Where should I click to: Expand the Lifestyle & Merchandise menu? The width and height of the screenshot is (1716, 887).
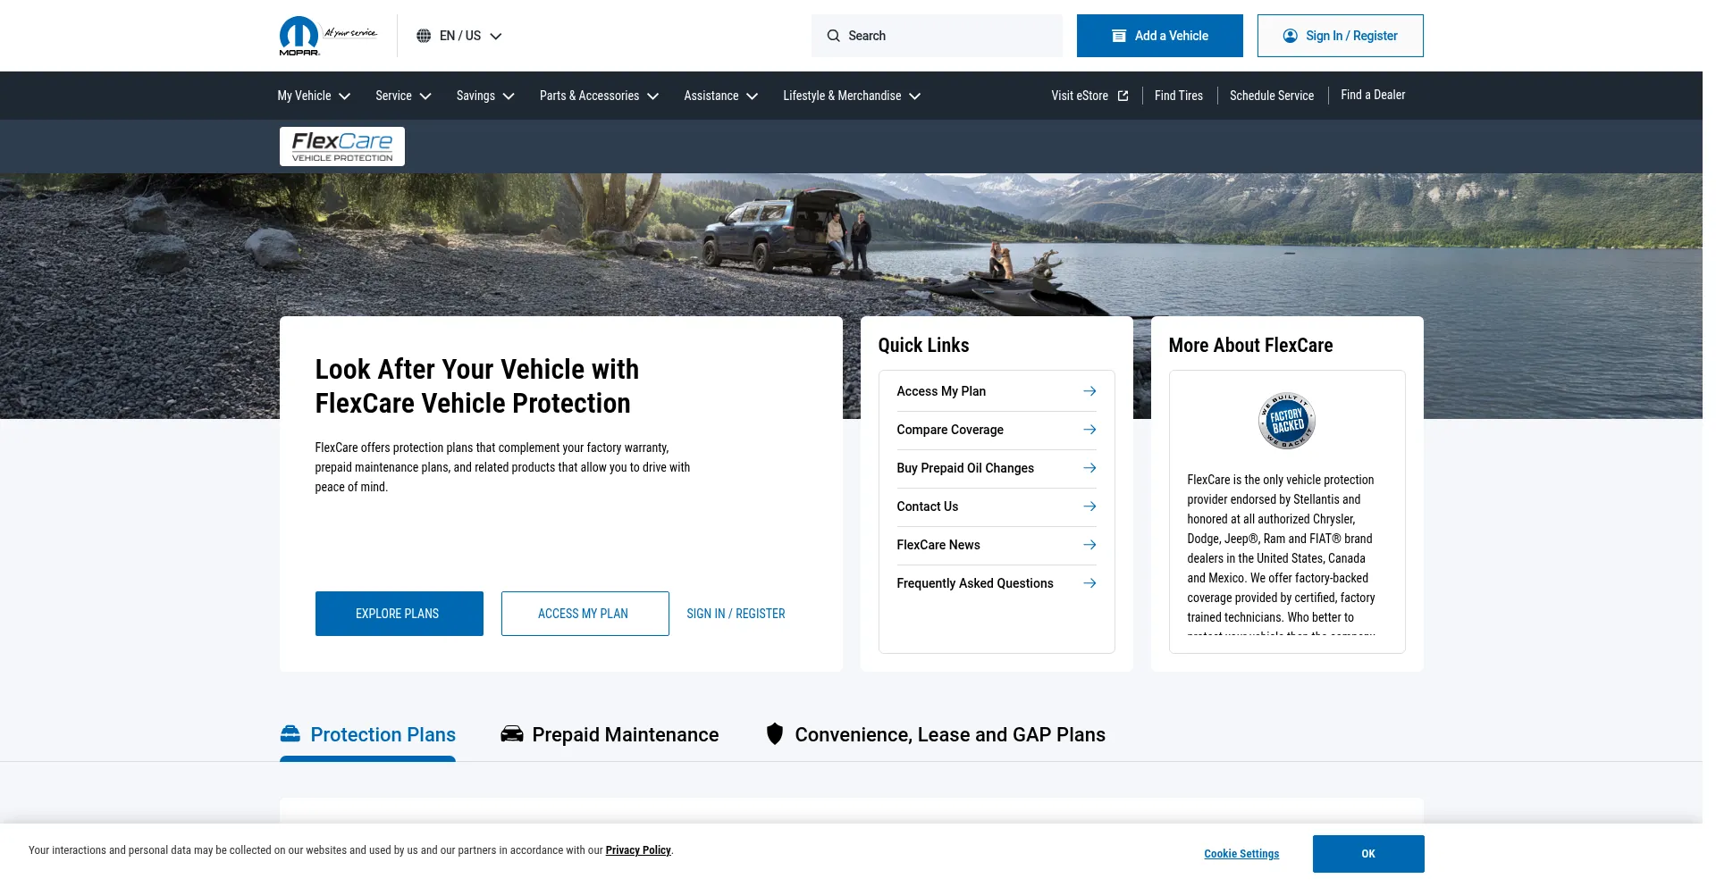click(852, 96)
